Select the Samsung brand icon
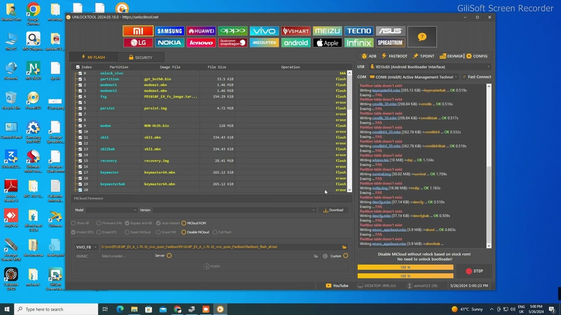Viewport: 561px width, 315px height. (170, 31)
